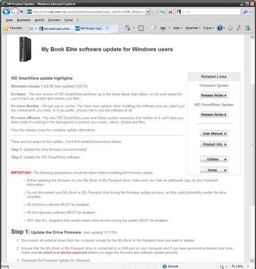
Task: Click the browser Back arrow button
Action: (x=6, y=12)
